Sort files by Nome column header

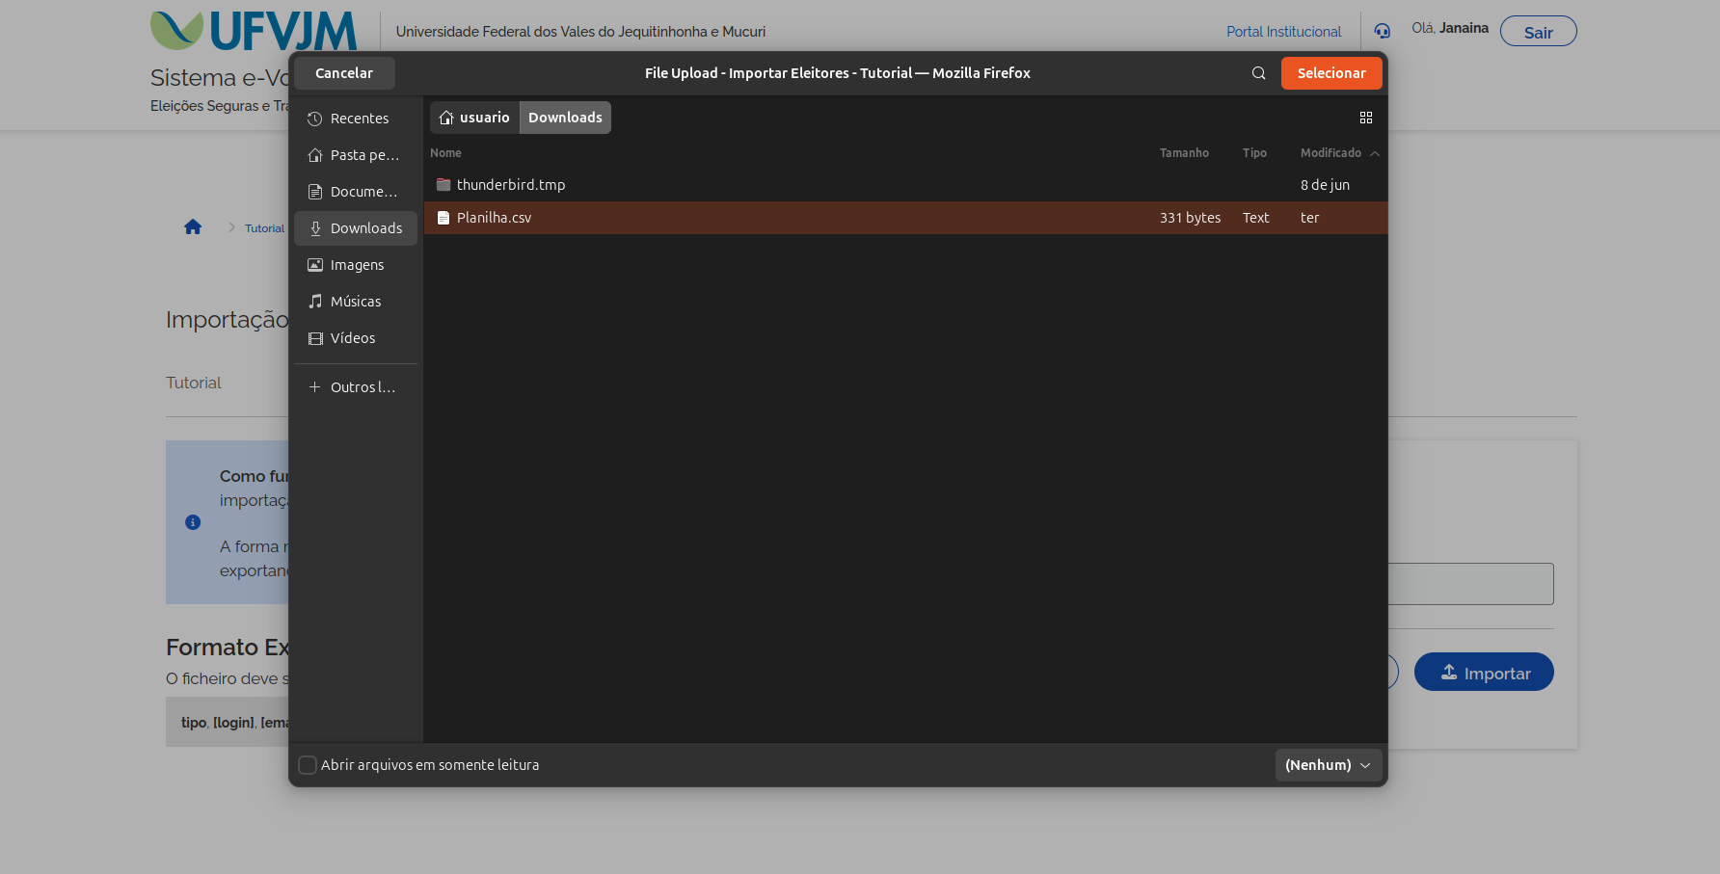445,153
